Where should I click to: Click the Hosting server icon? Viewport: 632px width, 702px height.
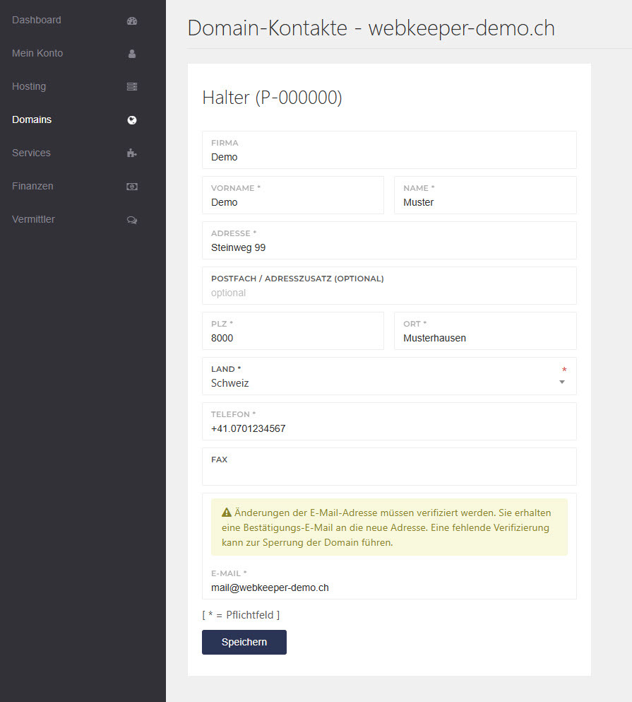coord(132,87)
